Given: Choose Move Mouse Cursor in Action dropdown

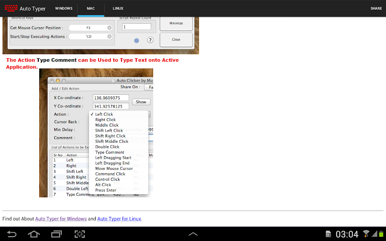Looking at the screenshot, I should [114, 168].
